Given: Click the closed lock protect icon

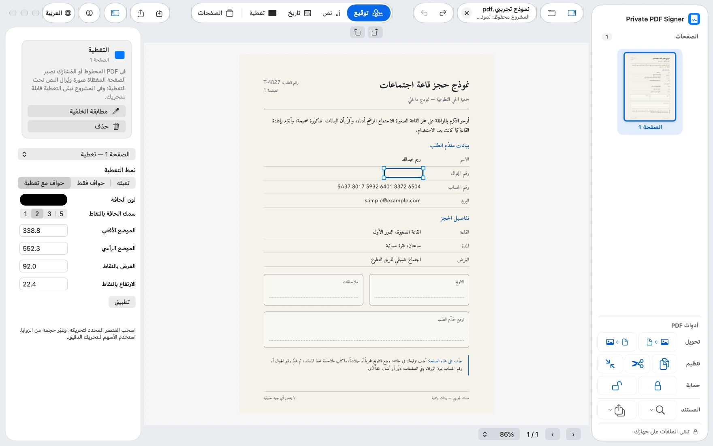Looking at the screenshot, I should (658, 386).
